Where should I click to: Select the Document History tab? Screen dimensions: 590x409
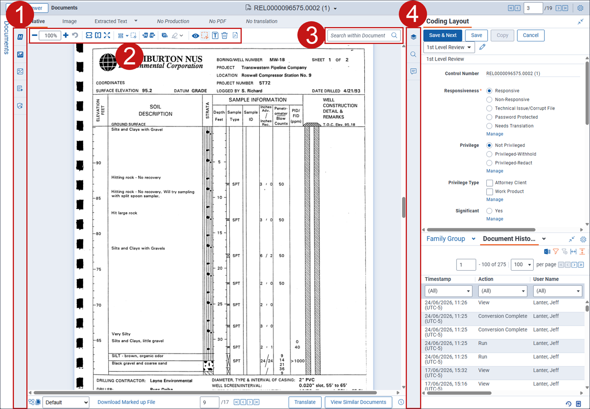coord(509,239)
